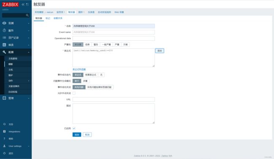Click the ZABBIX logo
The image size is (274, 159).
[10, 5]
